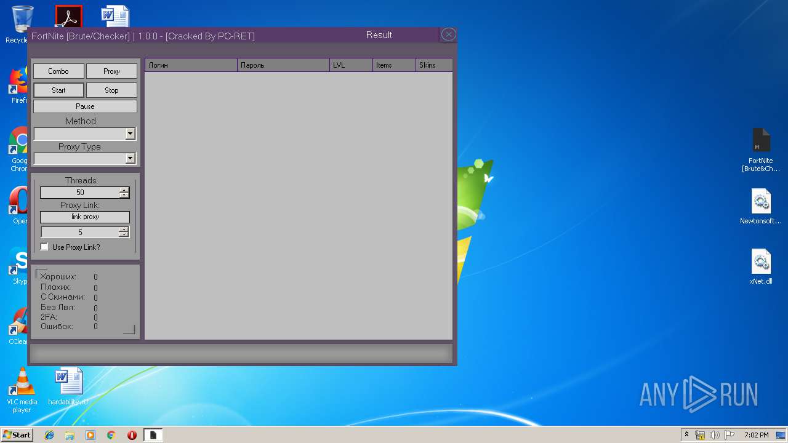Click the Плохих counter label
This screenshot has height=443, width=788.
[55, 287]
